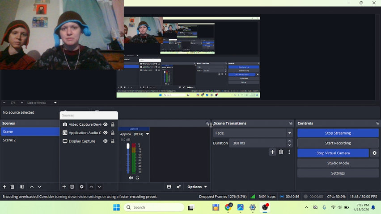Click the Dropped Frames 1276 (6.7%) status text
The image size is (381, 214).
click(223, 197)
